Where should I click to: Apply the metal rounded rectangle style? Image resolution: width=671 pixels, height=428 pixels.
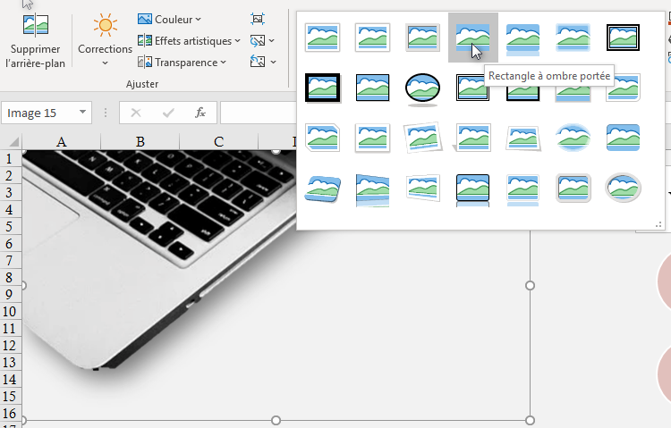tap(573, 188)
